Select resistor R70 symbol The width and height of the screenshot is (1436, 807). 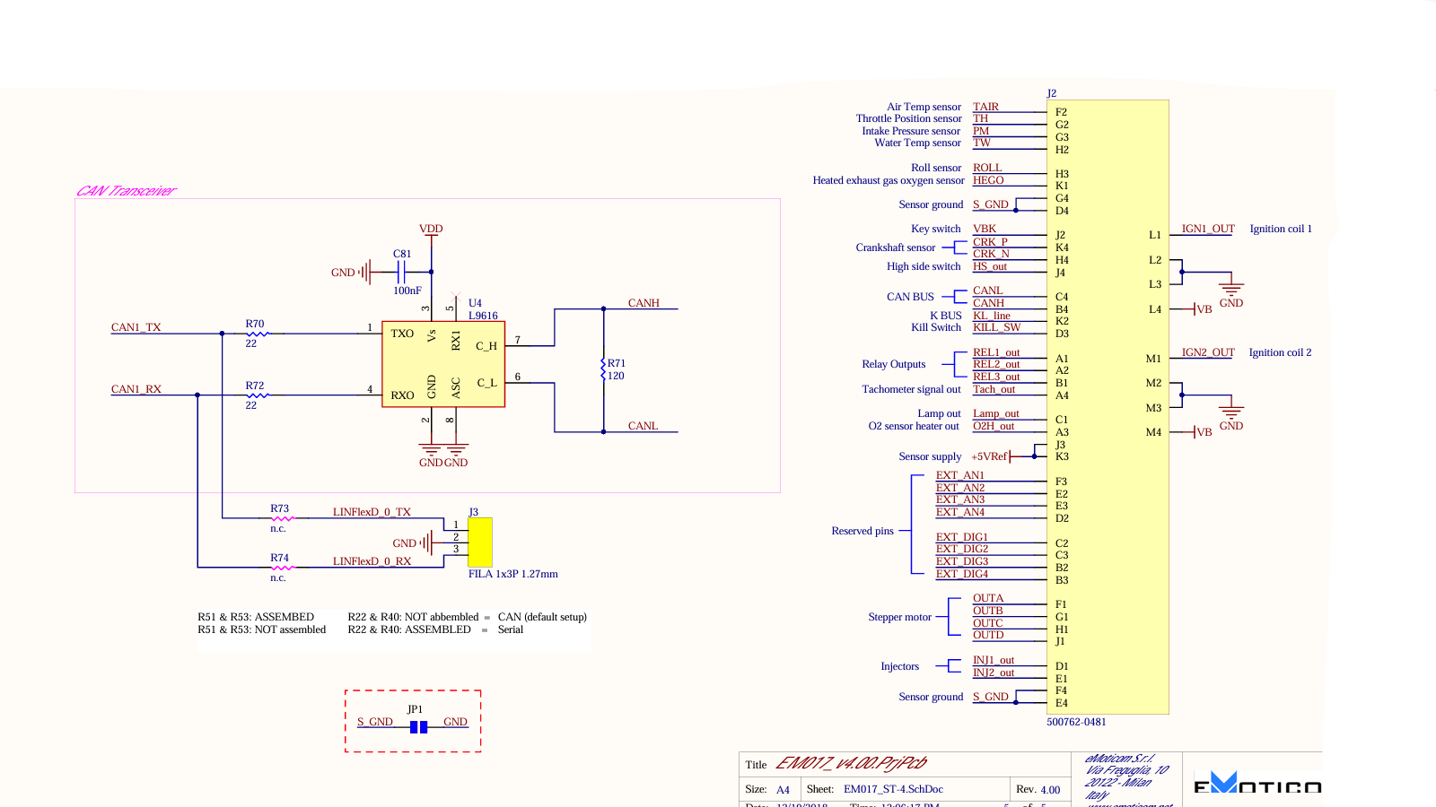pyautogui.click(x=258, y=334)
